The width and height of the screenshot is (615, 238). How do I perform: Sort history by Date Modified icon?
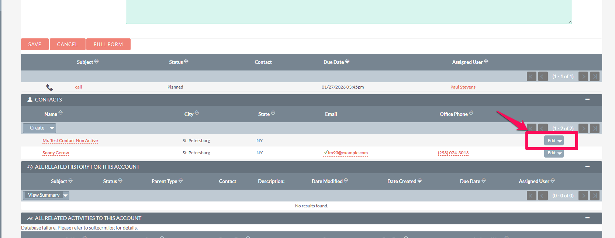346,180
